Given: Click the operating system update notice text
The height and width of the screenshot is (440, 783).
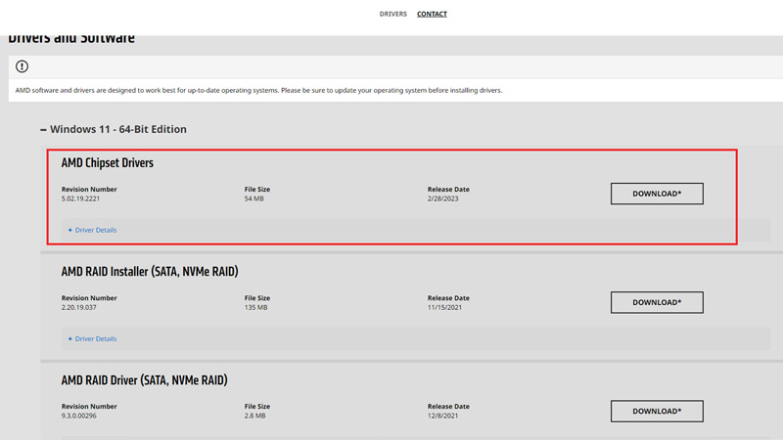Looking at the screenshot, I should pyautogui.click(x=258, y=90).
